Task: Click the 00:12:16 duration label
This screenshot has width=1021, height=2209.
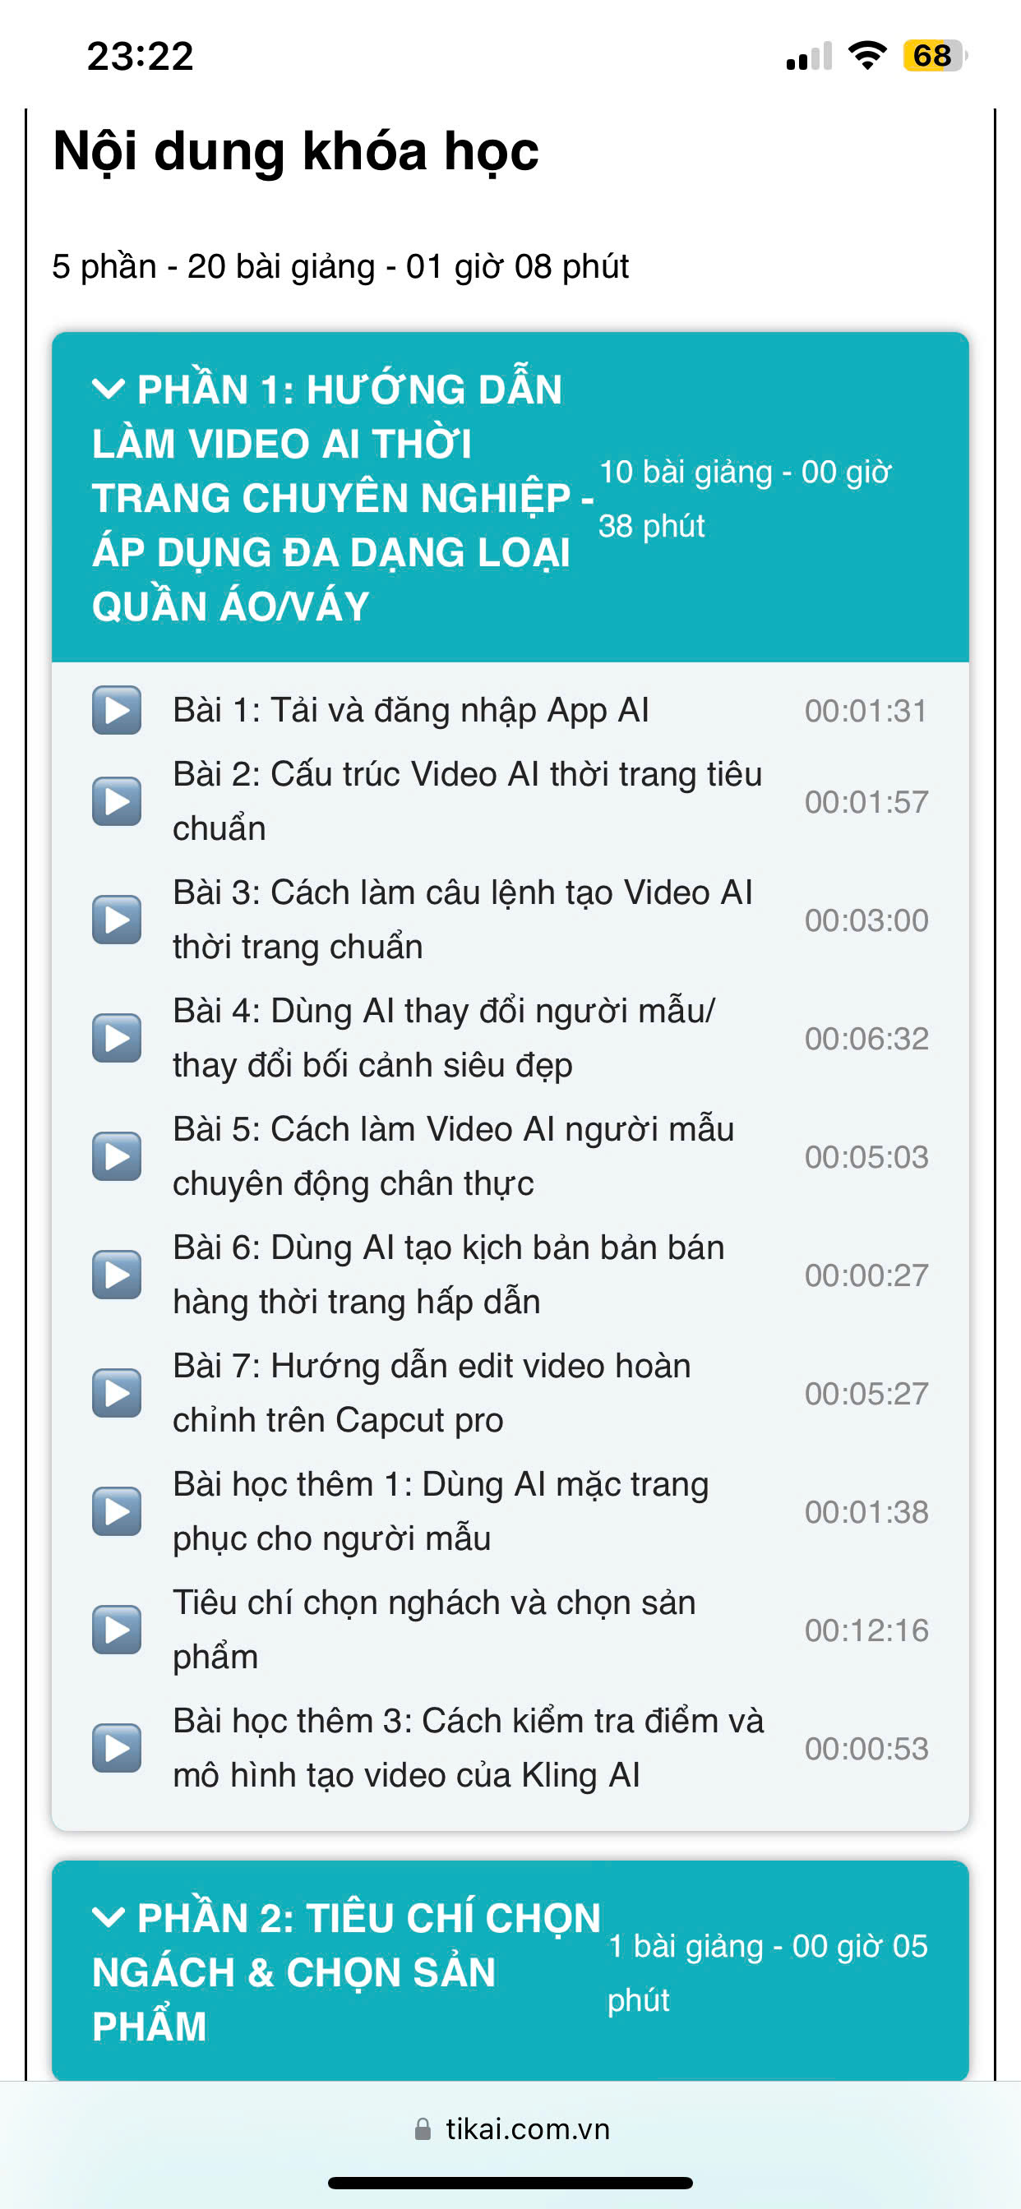Action: click(x=866, y=1630)
